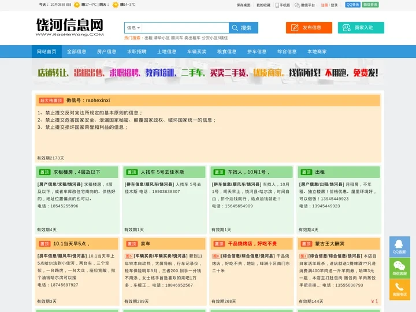Click the 微信登录 button

[x=370, y=5]
